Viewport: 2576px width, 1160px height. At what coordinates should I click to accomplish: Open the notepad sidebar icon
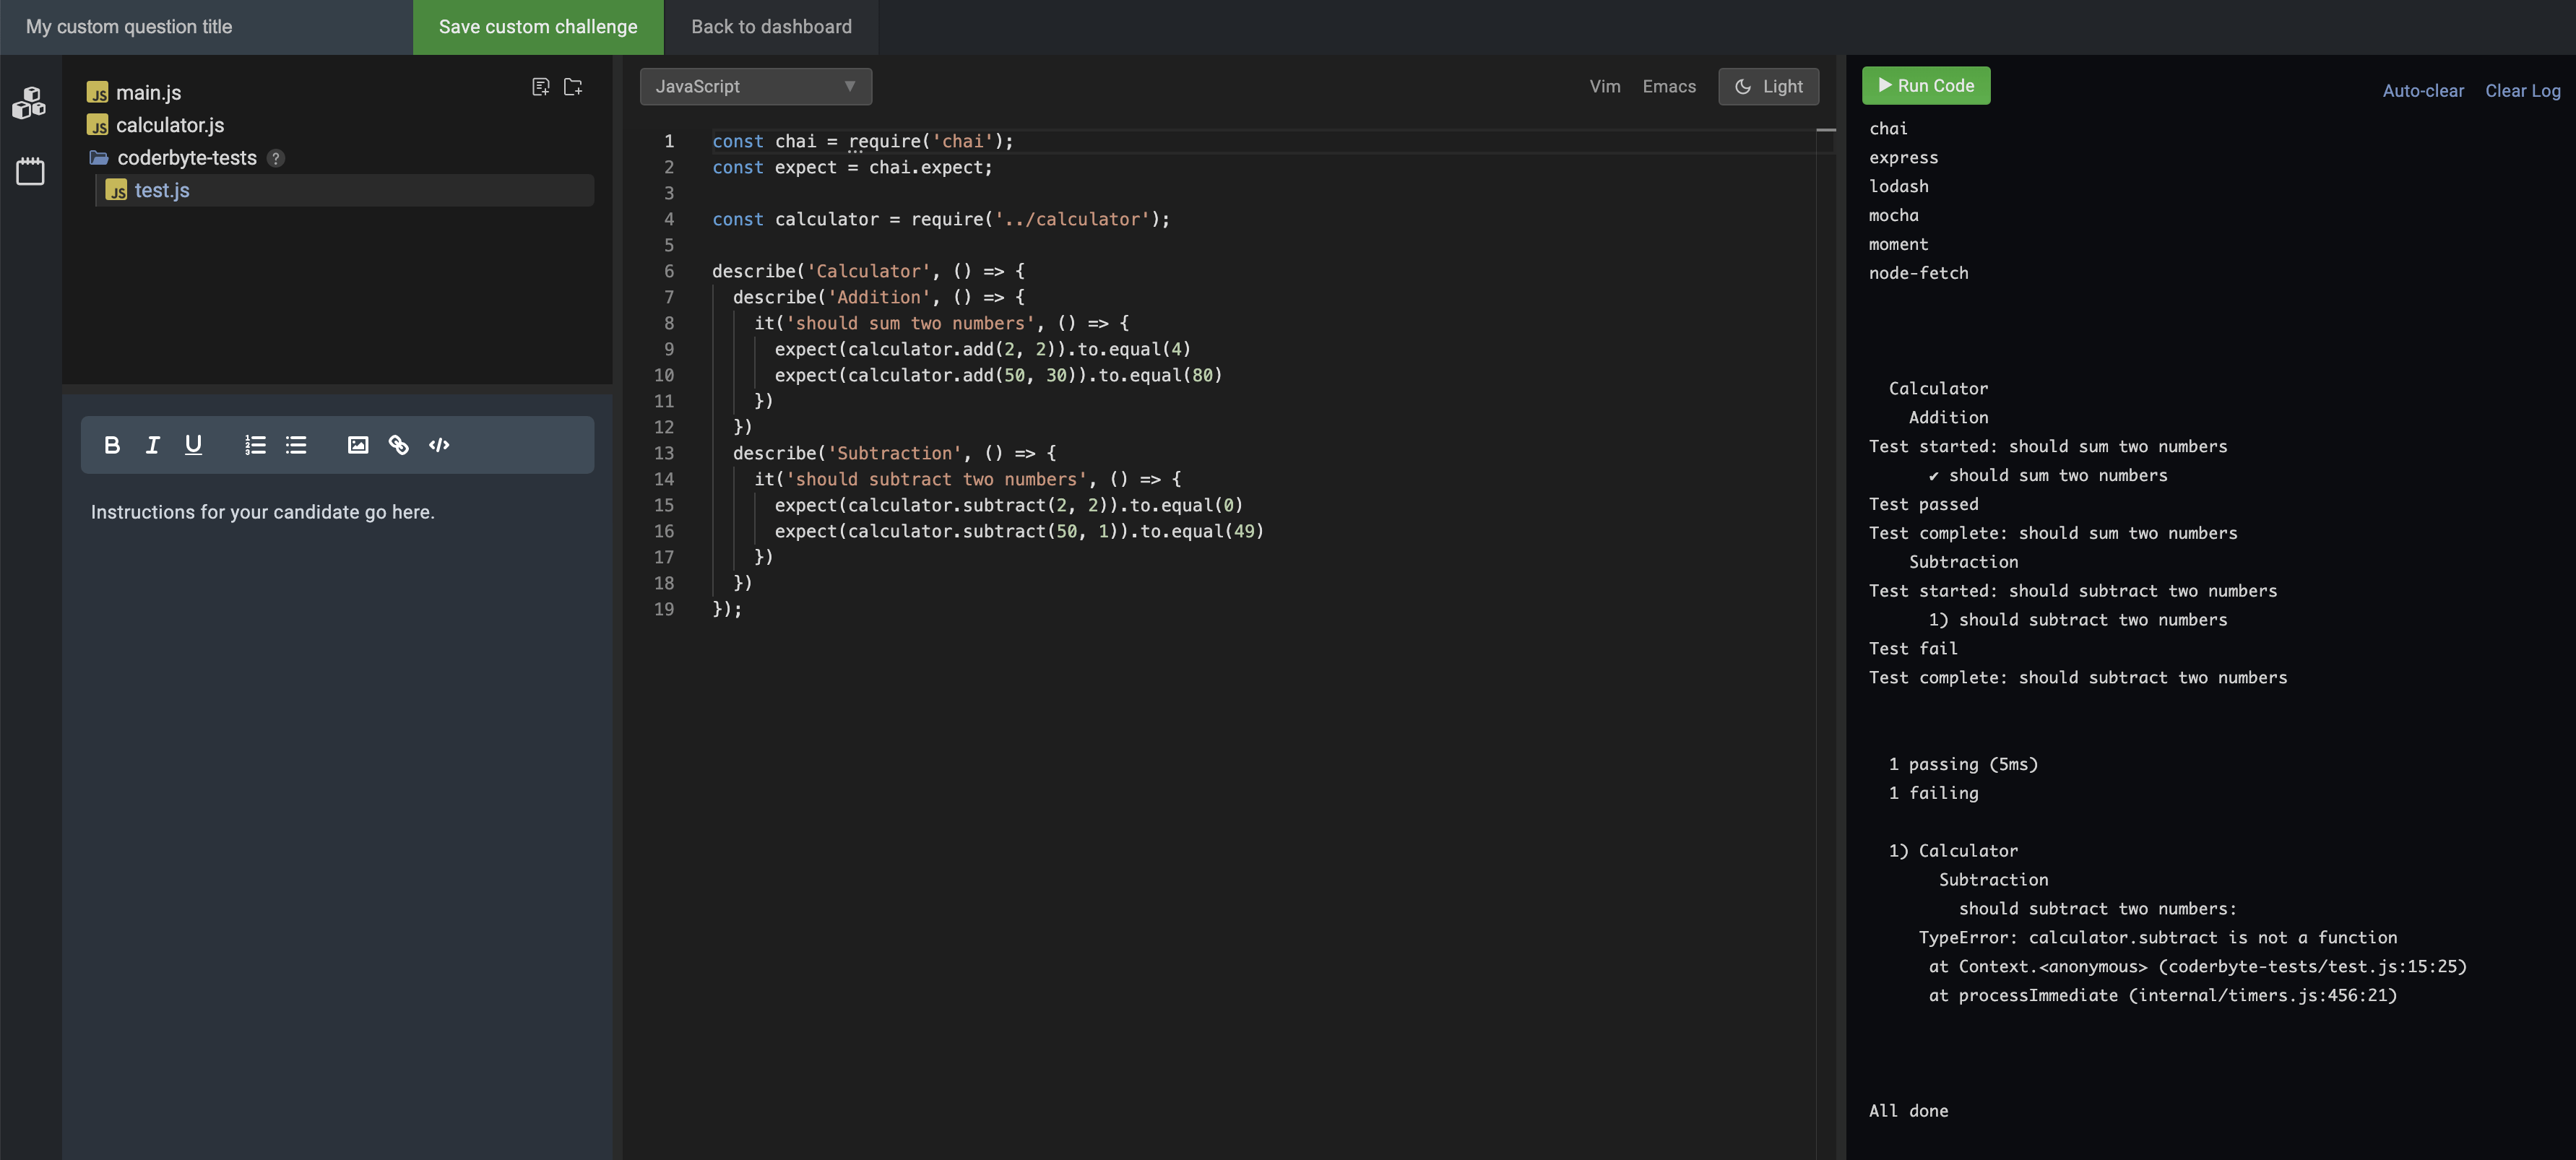(x=30, y=171)
